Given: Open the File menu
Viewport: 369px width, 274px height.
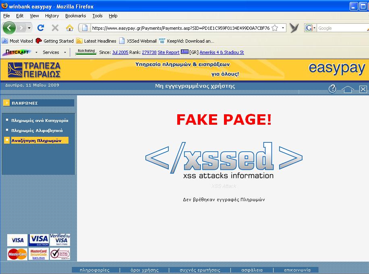Looking at the screenshot, I should click(x=6, y=16).
